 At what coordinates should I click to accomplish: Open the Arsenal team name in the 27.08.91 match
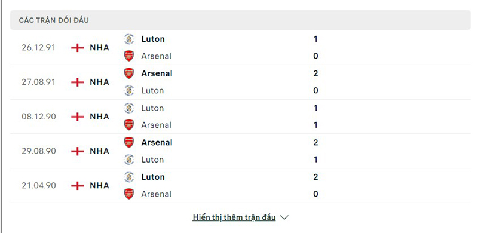(x=157, y=73)
